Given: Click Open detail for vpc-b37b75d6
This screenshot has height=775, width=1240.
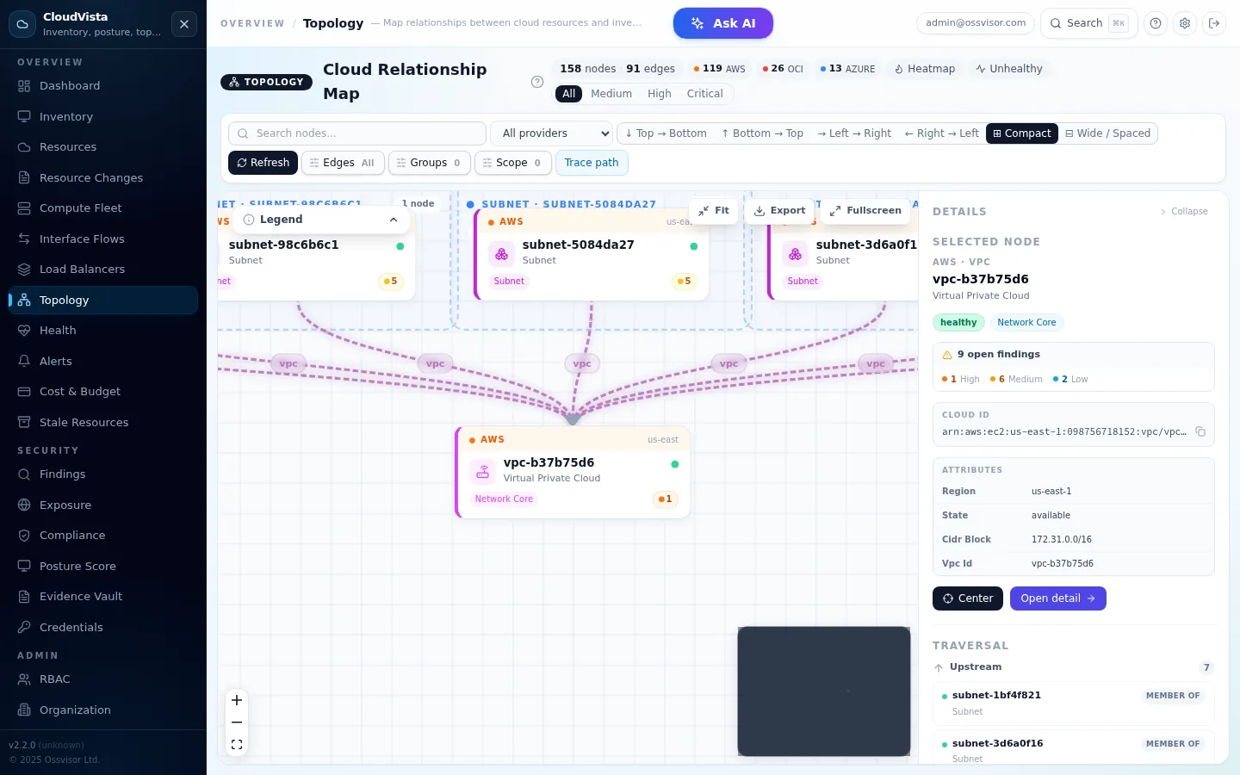Looking at the screenshot, I should [1057, 598].
